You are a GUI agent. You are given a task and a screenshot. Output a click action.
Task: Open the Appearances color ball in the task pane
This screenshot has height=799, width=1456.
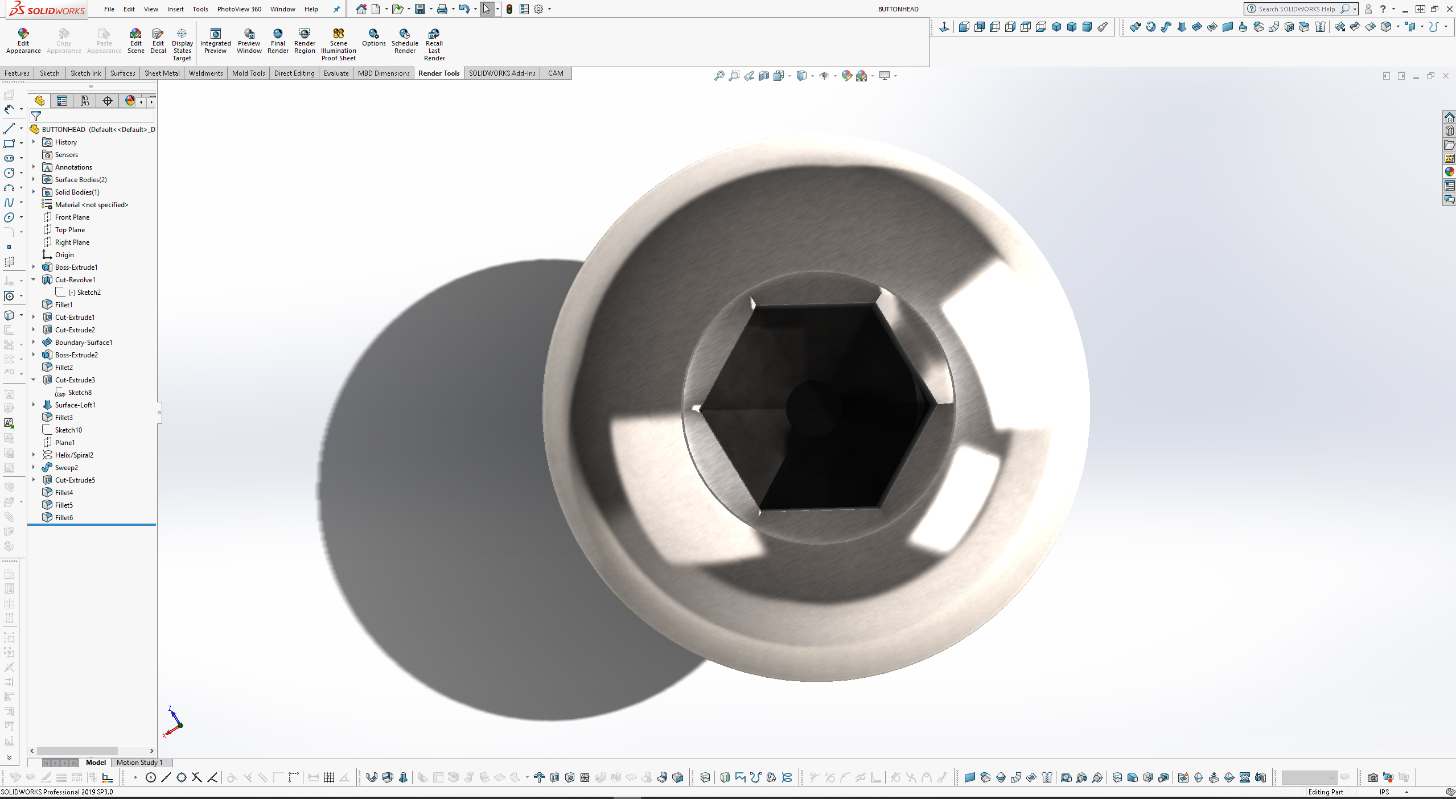click(1449, 171)
